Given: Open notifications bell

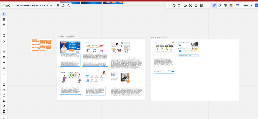Looking at the screenshot, I should coord(237,5).
